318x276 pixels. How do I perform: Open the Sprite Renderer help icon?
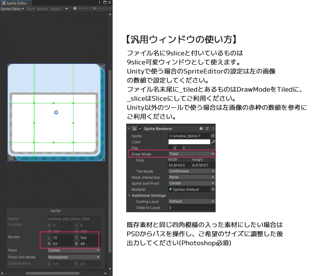201,129
